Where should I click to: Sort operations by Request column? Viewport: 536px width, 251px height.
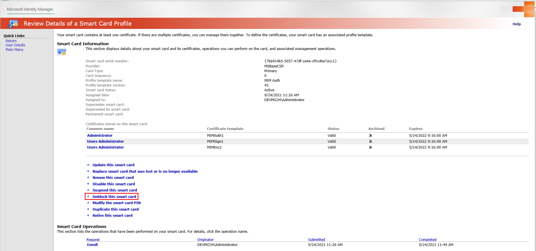(x=93, y=240)
